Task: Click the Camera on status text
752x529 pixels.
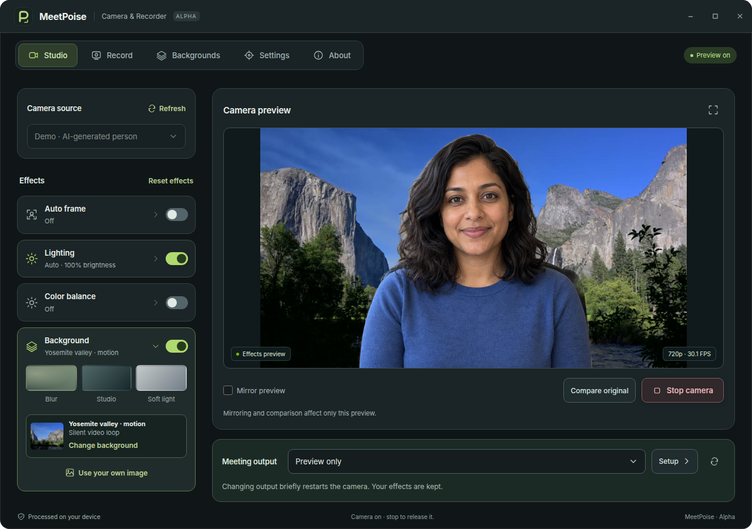Action: (x=392, y=517)
